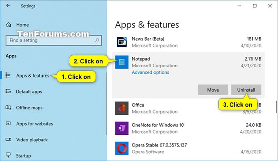Select the Offline maps icon

tap(8, 107)
